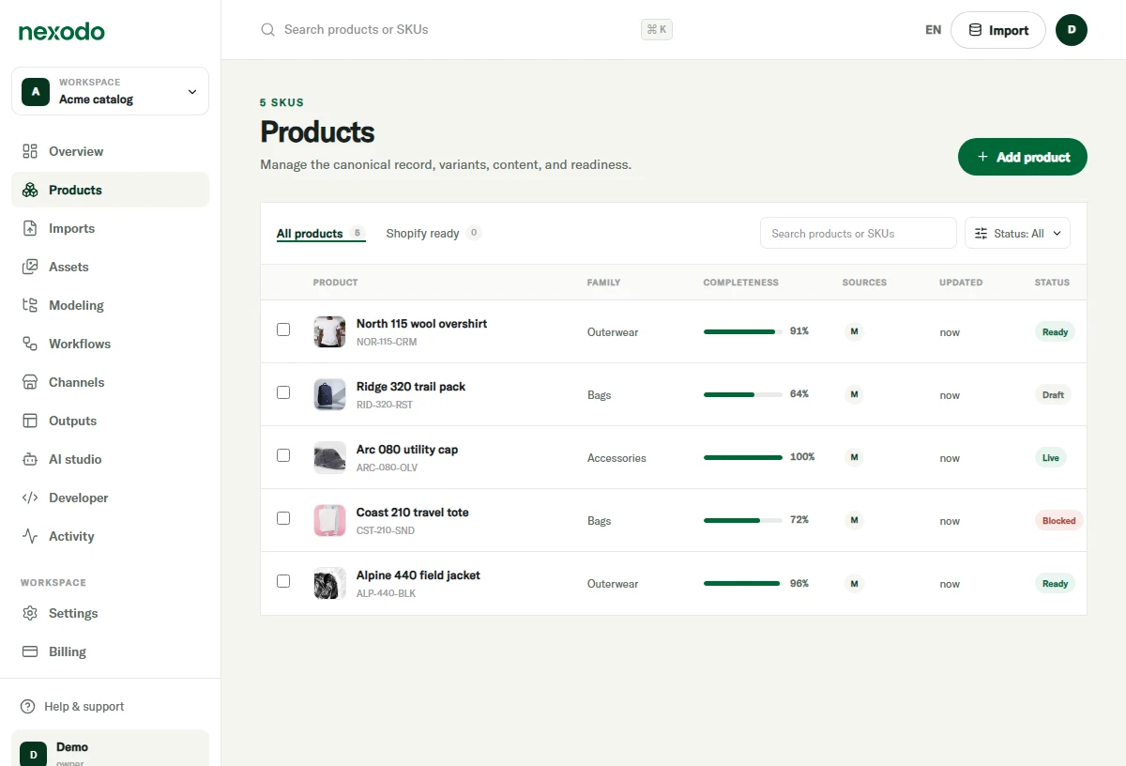
Task: Click the M source badge for Alpine 440
Action: (854, 583)
